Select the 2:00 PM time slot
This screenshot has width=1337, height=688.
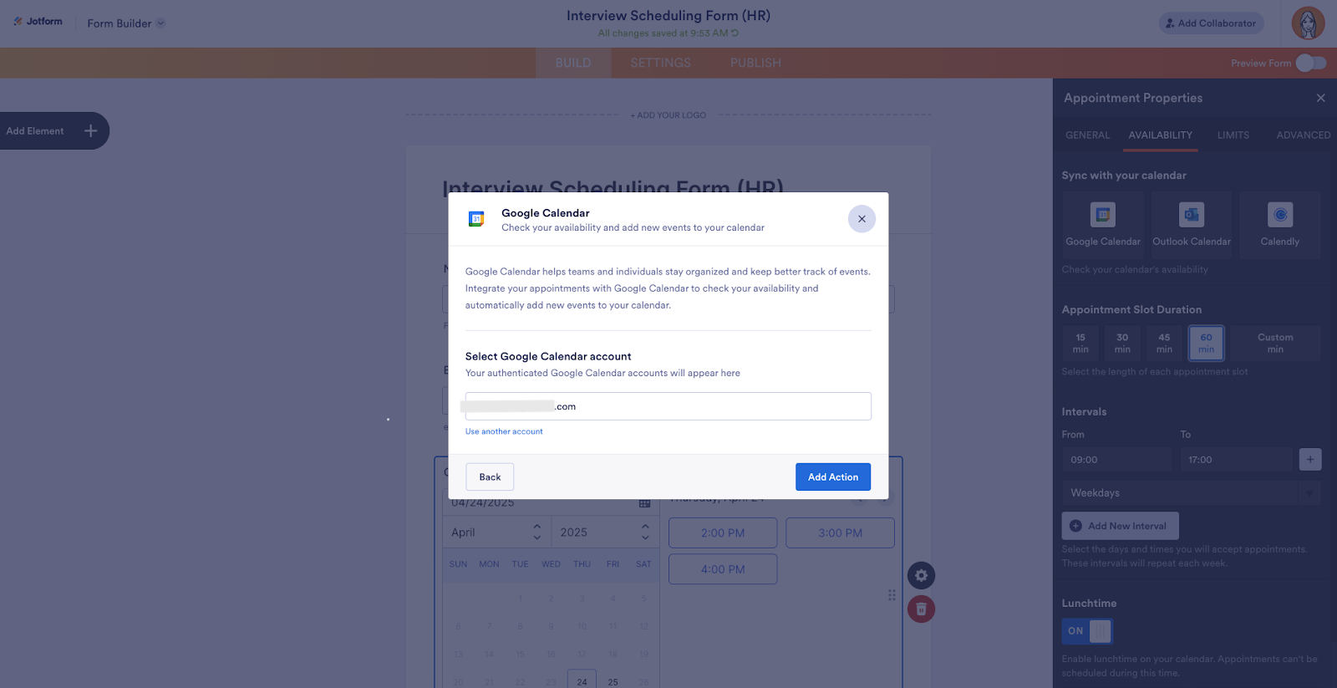coord(723,533)
